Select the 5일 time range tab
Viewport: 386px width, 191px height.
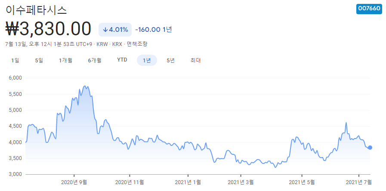[39, 60]
